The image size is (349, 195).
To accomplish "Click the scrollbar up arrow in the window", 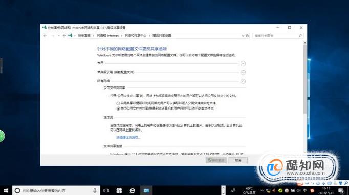I will point(305,43).
